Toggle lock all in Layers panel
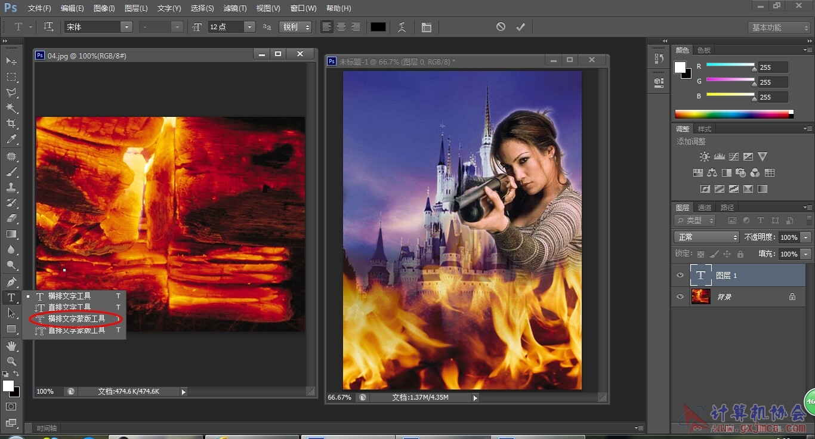This screenshot has width=815, height=439. tap(740, 254)
